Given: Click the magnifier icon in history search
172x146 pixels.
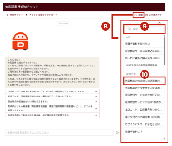Looking at the screenshot, I should (130, 29).
